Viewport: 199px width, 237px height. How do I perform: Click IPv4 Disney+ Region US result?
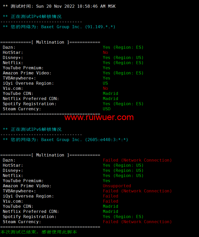click(123, 58)
